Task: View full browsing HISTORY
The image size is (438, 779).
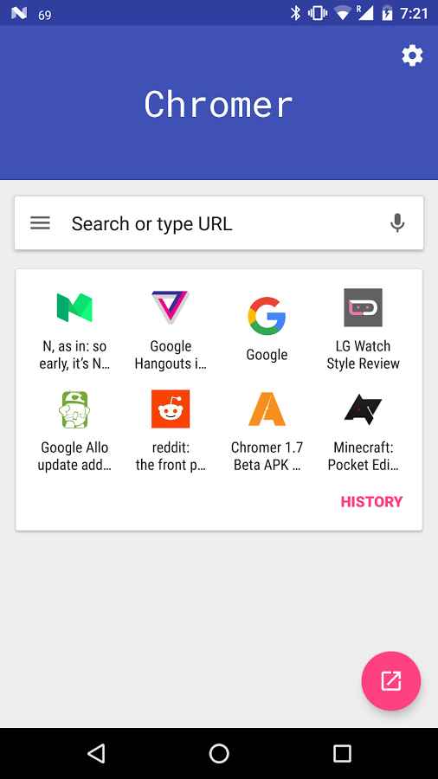Action: coord(371,502)
